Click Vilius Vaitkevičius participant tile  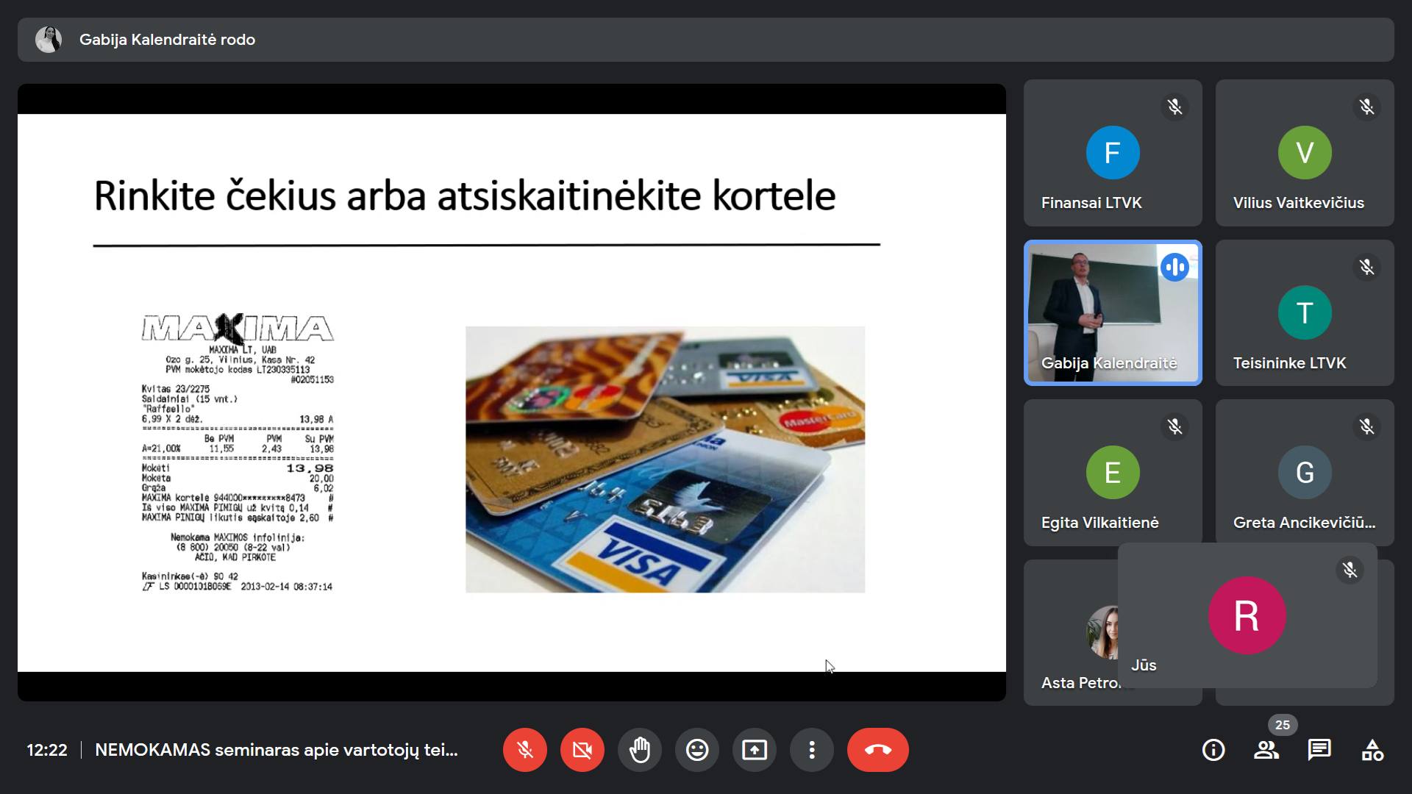click(1304, 153)
